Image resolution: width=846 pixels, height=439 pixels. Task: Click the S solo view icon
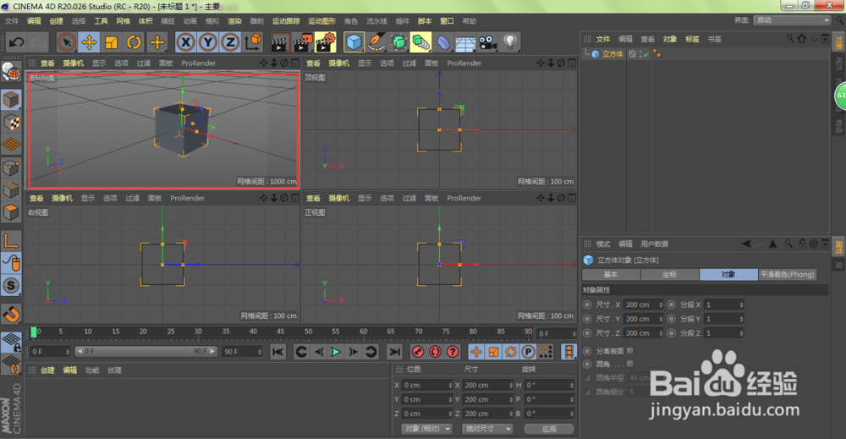(11, 286)
